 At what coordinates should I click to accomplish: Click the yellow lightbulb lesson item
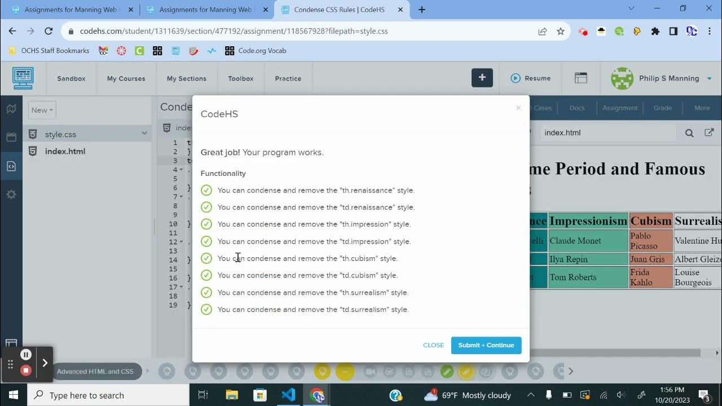click(x=322, y=371)
